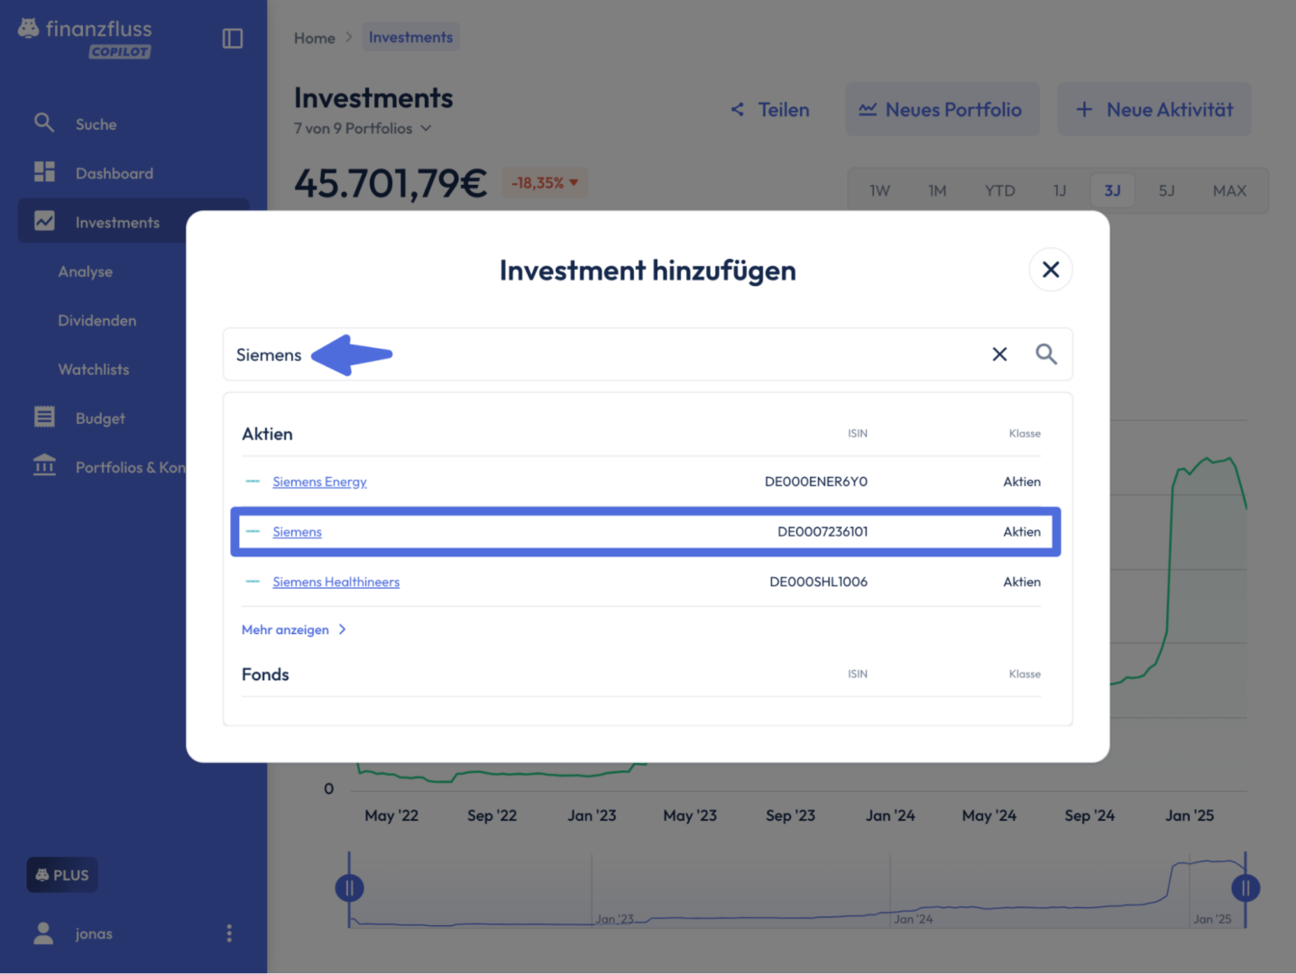Image resolution: width=1296 pixels, height=974 pixels.
Task: Click the right range slider handle
Action: coord(1245,888)
